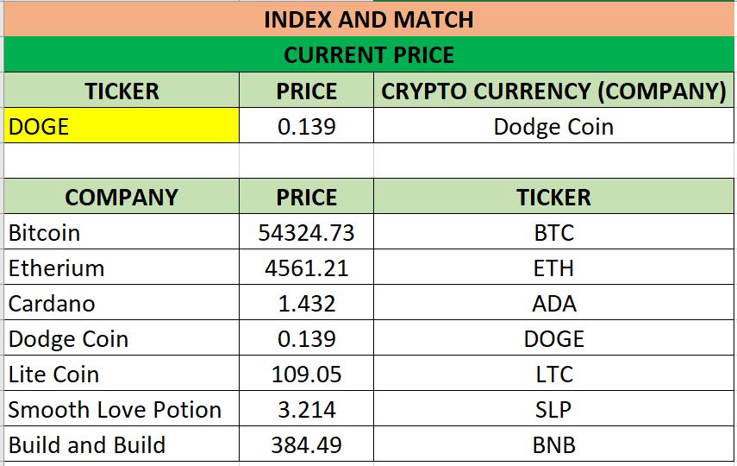Select the Bitcoin company cell
Viewport: 737px width, 466px height.
[x=122, y=233]
